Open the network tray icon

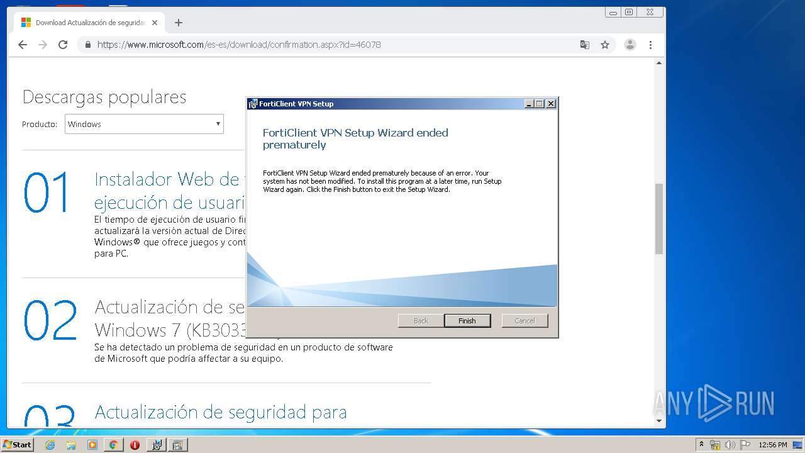pos(715,445)
